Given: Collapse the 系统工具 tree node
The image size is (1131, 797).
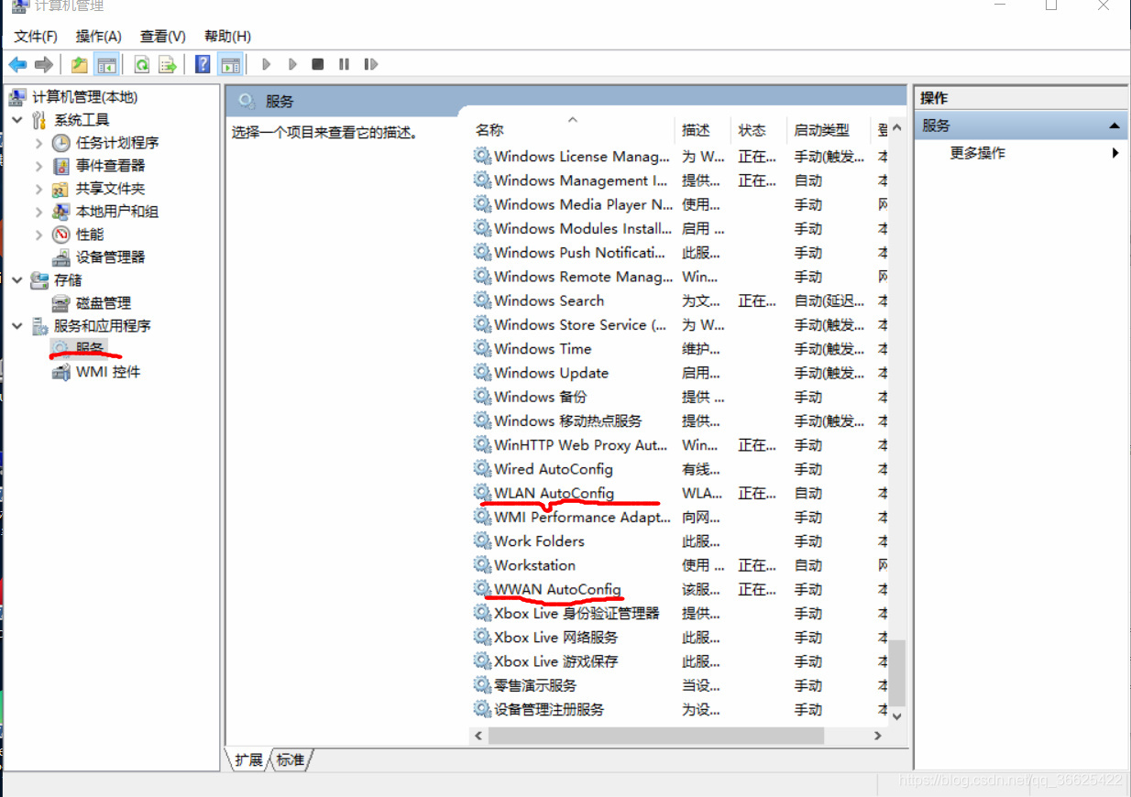Looking at the screenshot, I should [17, 120].
